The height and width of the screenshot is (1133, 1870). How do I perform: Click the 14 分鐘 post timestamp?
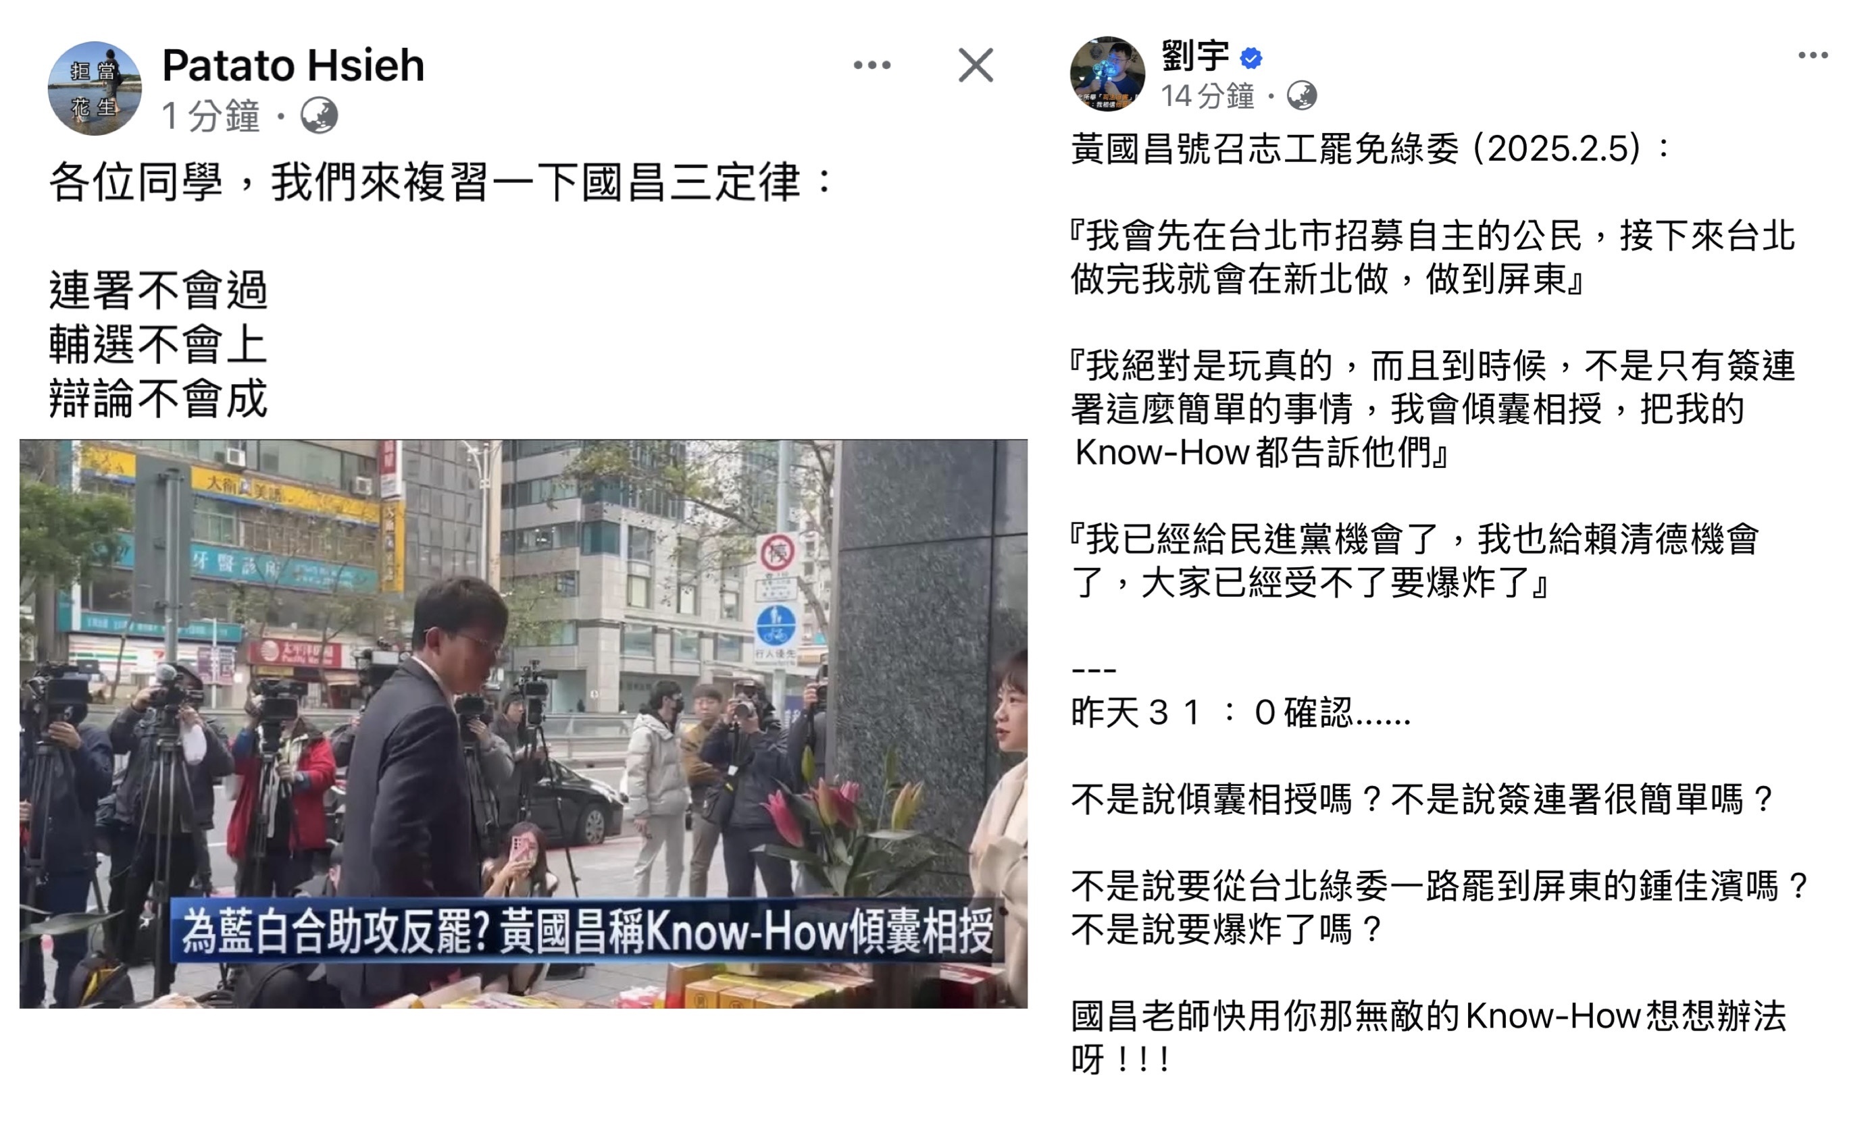(x=1207, y=97)
